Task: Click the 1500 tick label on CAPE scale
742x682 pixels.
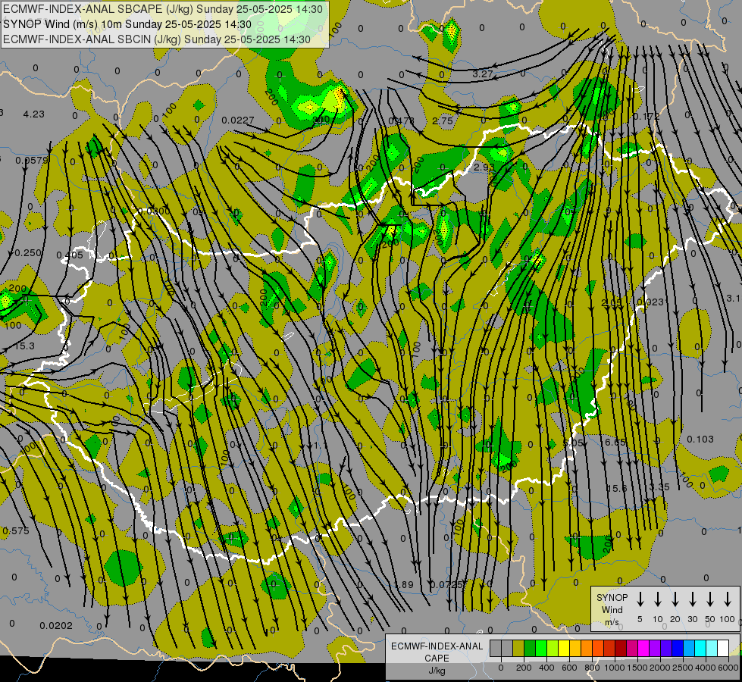Action: point(637,668)
